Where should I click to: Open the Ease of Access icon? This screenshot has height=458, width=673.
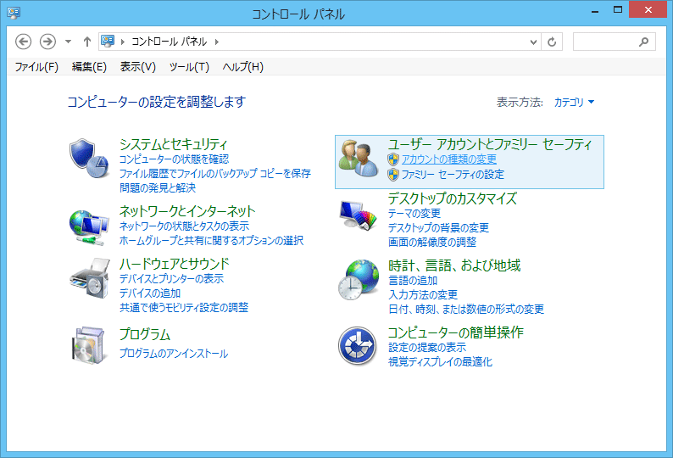tap(357, 346)
